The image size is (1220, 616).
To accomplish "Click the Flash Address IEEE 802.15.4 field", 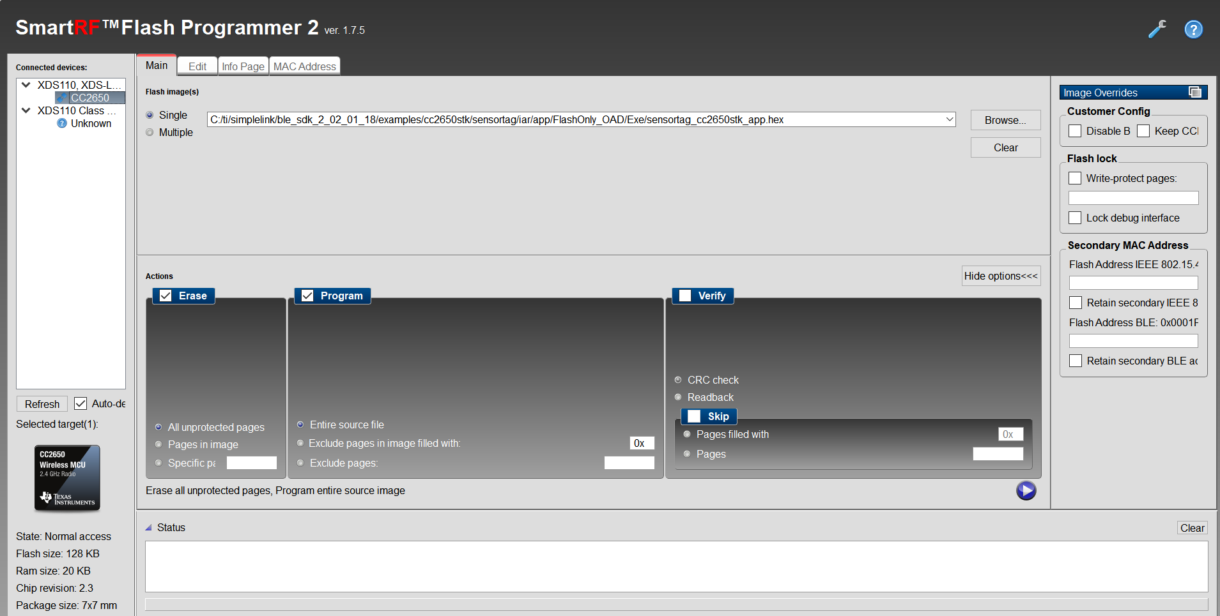I will [x=1134, y=283].
